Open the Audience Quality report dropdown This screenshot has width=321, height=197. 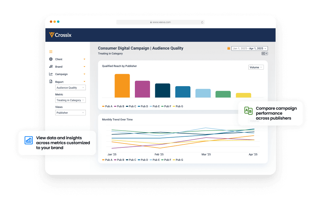[x=70, y=88]
